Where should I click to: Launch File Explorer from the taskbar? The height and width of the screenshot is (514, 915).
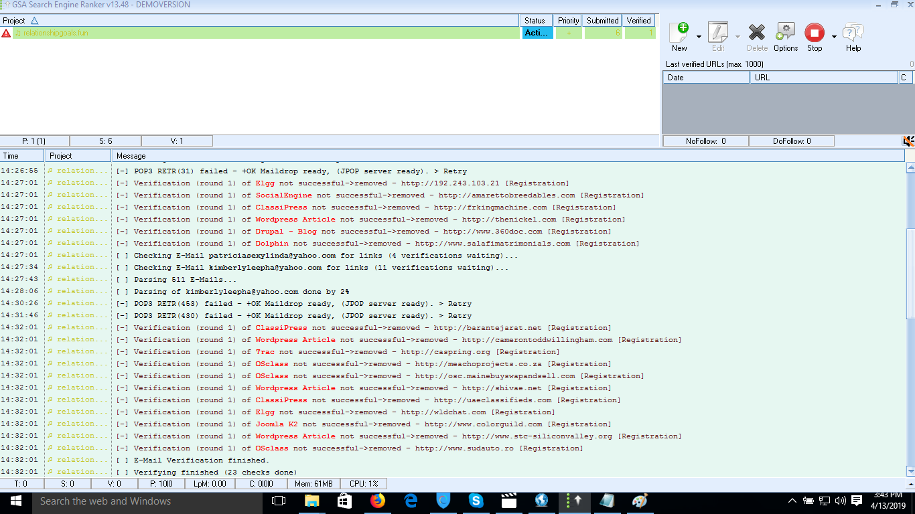311,501
